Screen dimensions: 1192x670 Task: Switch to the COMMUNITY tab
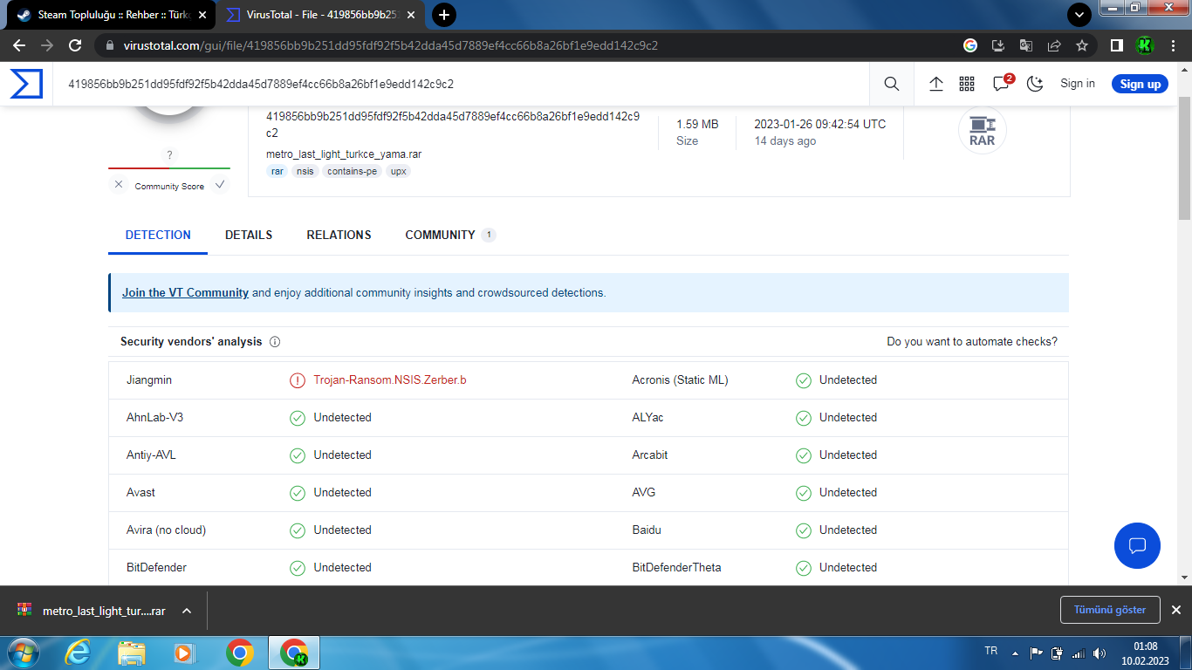pyautogui.click(x=450, y=235)
